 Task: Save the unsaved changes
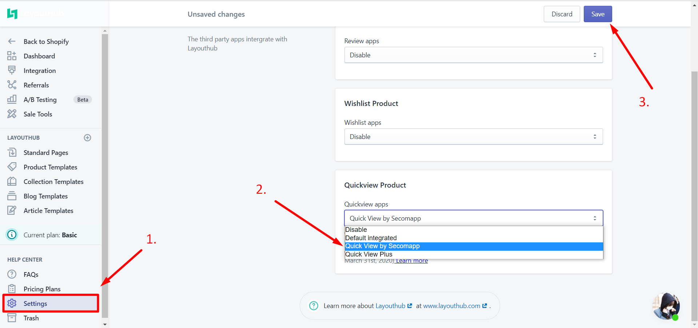pos(598,14)
